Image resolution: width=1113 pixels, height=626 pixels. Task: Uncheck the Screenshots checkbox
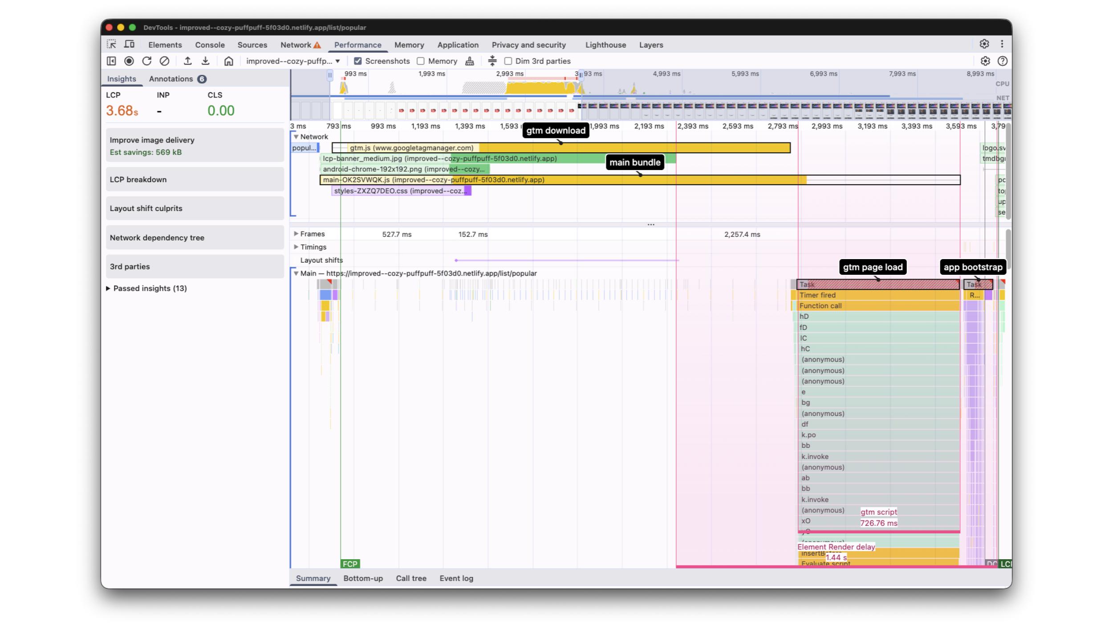358,61
